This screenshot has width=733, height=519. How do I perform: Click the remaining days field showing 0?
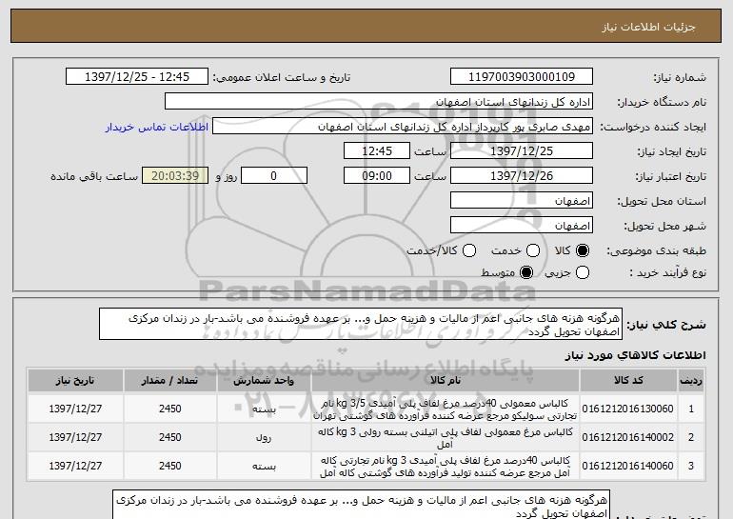pyautogui.click(x=274, y=176)
